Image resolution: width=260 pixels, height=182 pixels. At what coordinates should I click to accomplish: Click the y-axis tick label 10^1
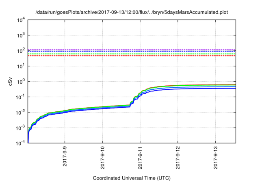21,66
